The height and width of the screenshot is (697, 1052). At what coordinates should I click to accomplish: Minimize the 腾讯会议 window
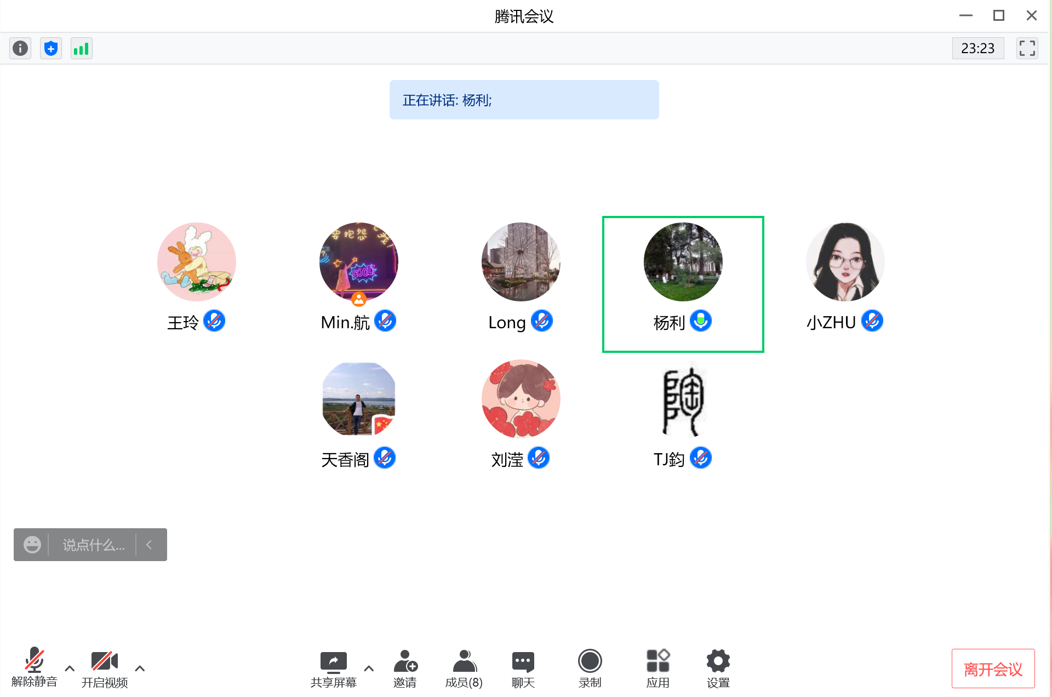point(966,15)
